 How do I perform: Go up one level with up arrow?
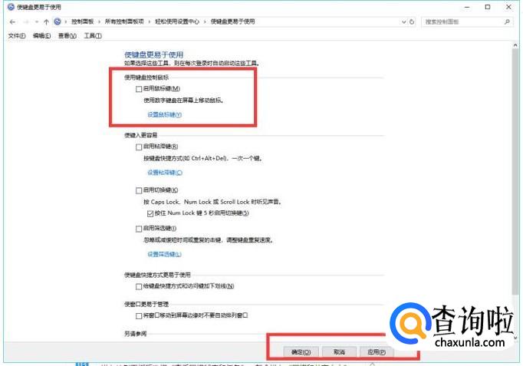(x=46, y=22)
